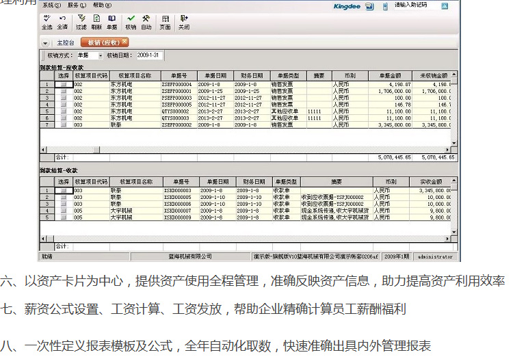Open the 帮助(H) menu

coord(102,5)
